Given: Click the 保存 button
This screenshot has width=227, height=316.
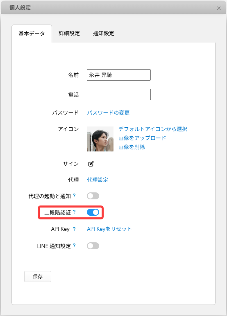Looking at the screenshot, I should pos(38,277).
